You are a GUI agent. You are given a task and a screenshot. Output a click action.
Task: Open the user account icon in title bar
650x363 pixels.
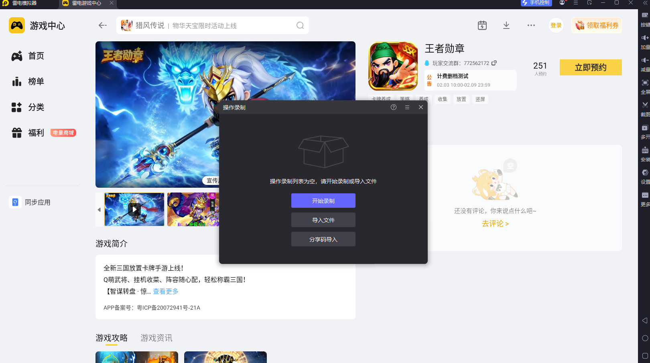coord(562,3)
